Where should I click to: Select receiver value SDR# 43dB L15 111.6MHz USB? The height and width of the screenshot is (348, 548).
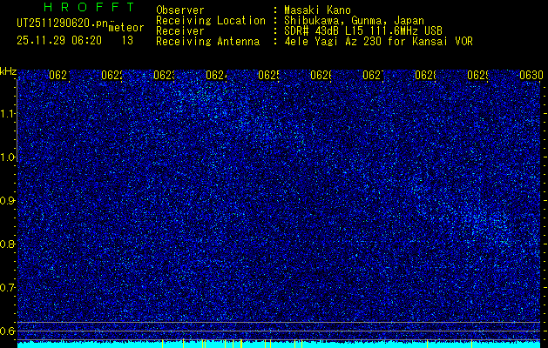click(363, 31)
